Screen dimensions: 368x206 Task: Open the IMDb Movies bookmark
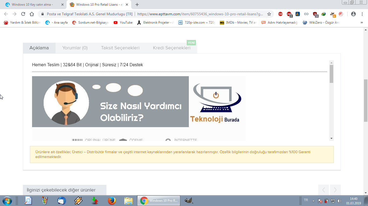pos(238,23)
